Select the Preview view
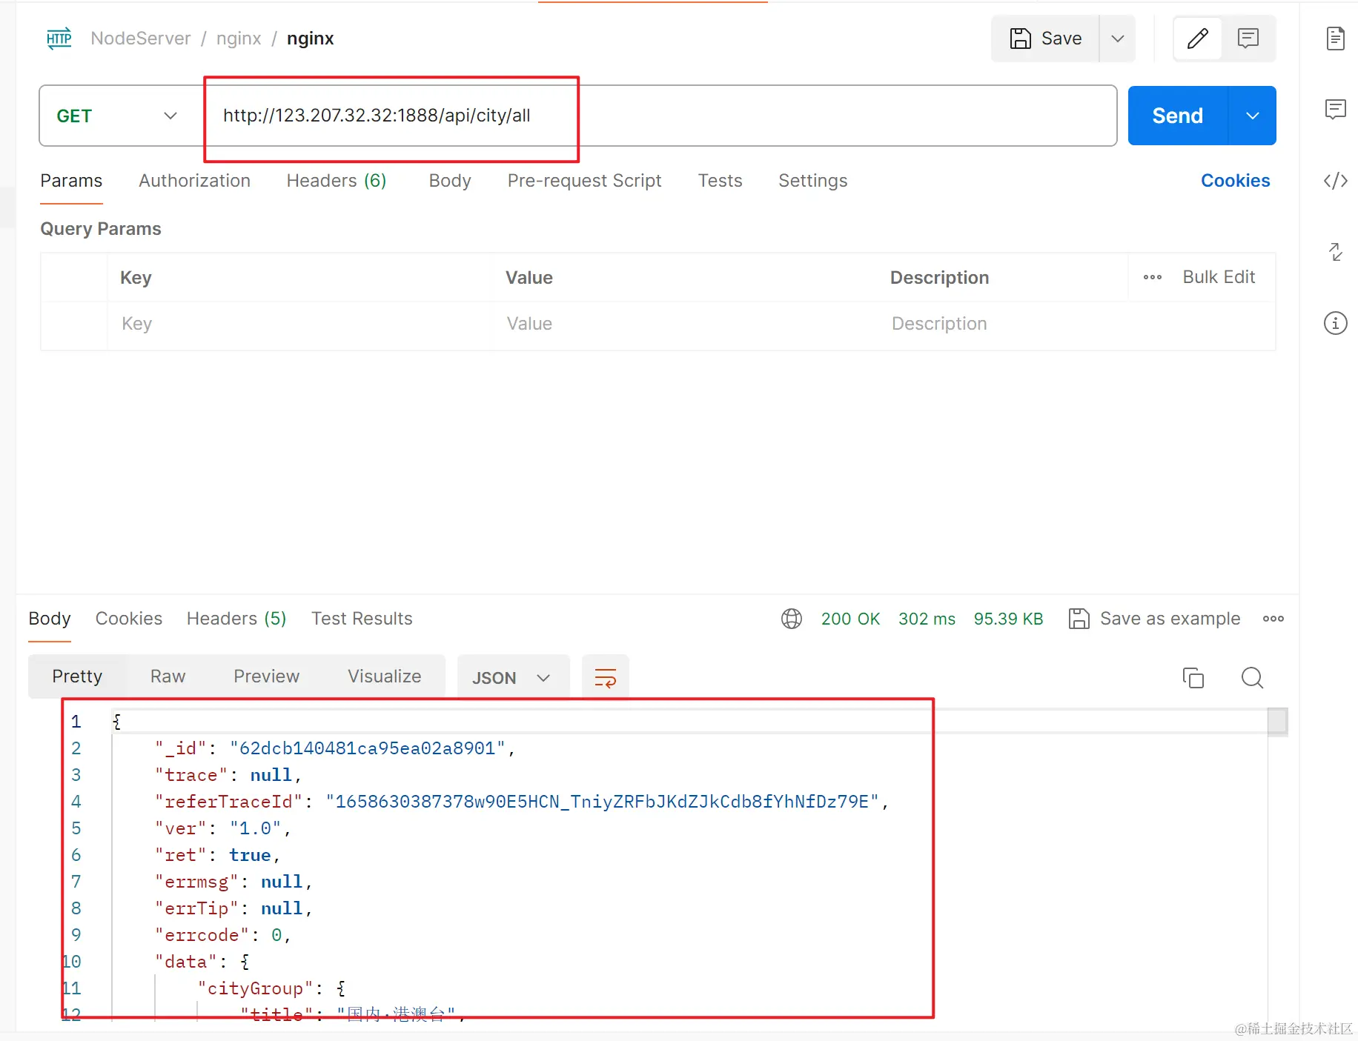Viewport: 1358px width, 1041px height. point(267,676)
